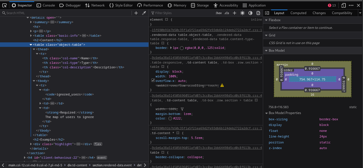363x168 pixels.
Task: Collapse the Box Model section
Action: click(x=266, y=51)
